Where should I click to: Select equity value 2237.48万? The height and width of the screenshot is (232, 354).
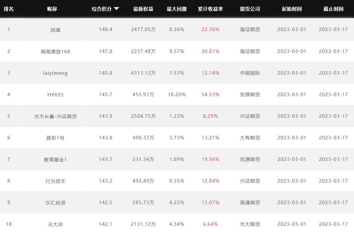pyautogui.click(x=143, y=51)
